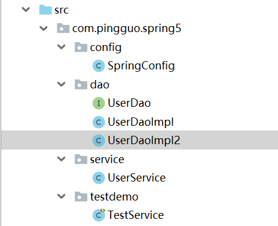This screenshot has width=278, height=226.
Task: Click the UserDaoImpl class icon
Action: pyautogui.click(x=99, y=122)
